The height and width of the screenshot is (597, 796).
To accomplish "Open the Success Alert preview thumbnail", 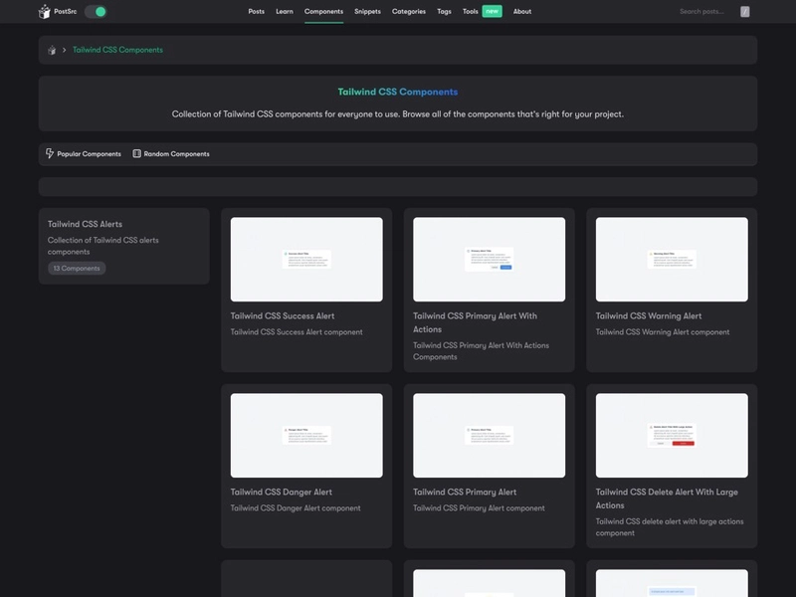I will [306, 260].
